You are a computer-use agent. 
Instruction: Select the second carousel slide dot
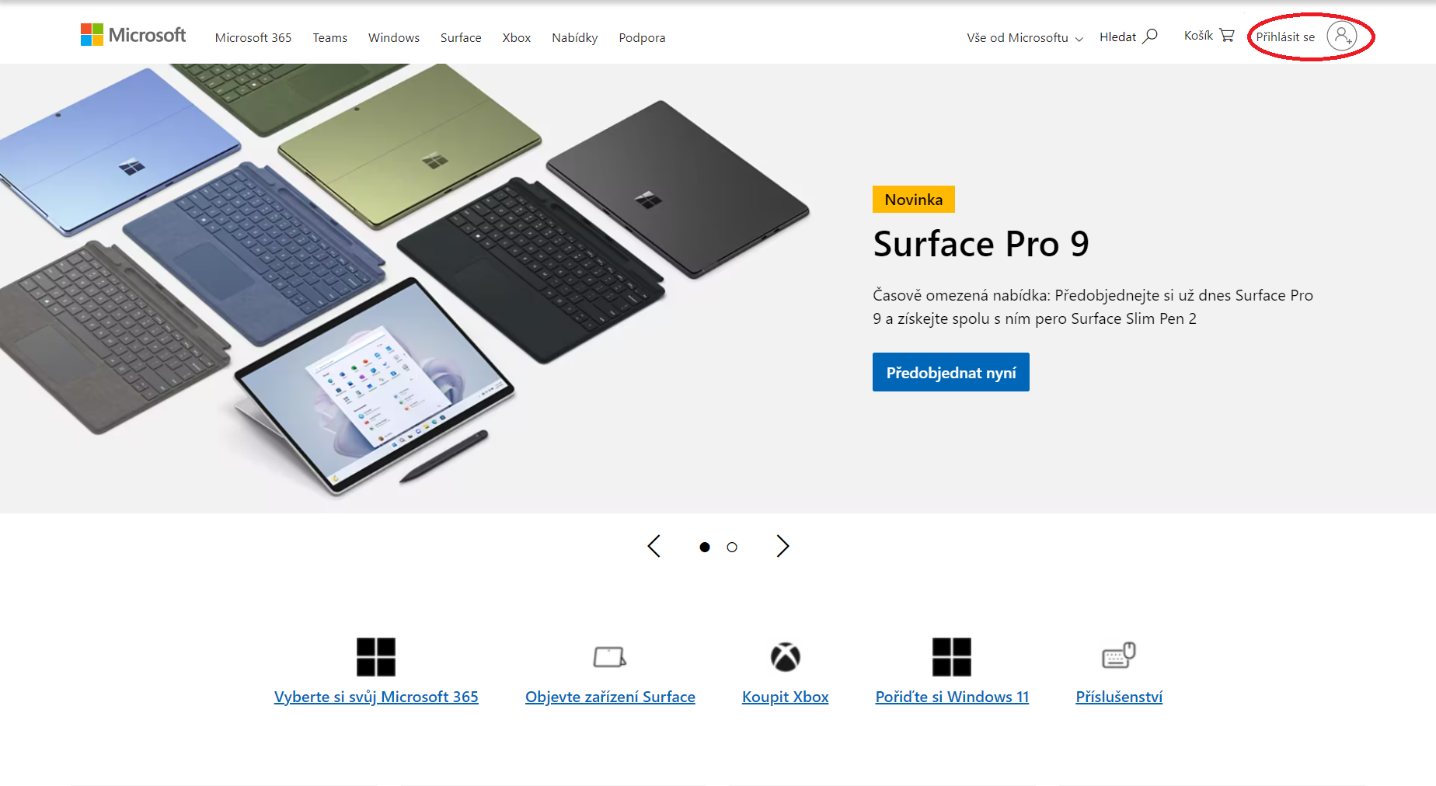pos(732,547)
